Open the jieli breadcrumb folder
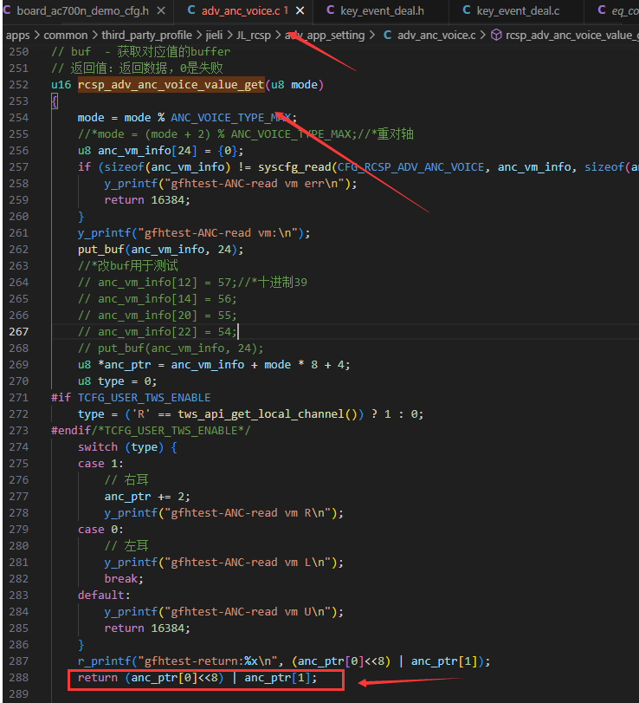Screen dimensions: 639x703 (214, 36)
